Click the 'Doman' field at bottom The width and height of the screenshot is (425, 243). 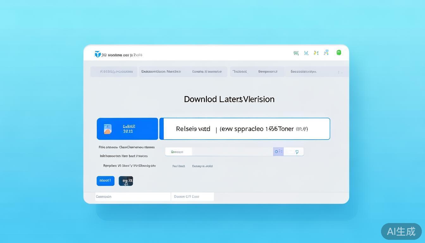click(192, 196)
